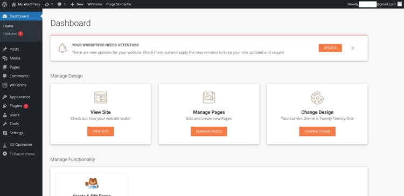The image size is (404, 196).
Task: Click the red Plugins count badge
Action: pos(26,106)
